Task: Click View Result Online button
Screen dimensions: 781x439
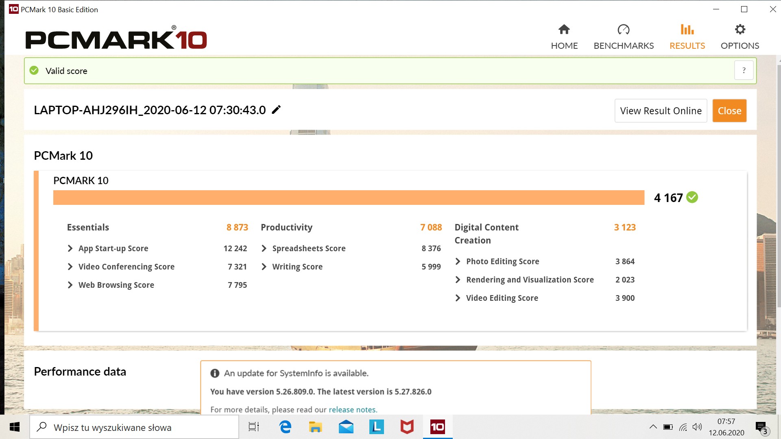Action: pos(661,111)
